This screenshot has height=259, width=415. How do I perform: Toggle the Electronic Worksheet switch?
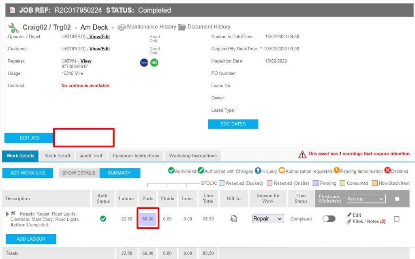[329, 219]
